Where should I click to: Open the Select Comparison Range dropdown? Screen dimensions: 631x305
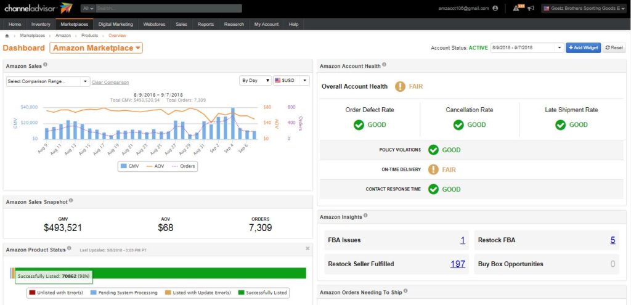point(47,81)
